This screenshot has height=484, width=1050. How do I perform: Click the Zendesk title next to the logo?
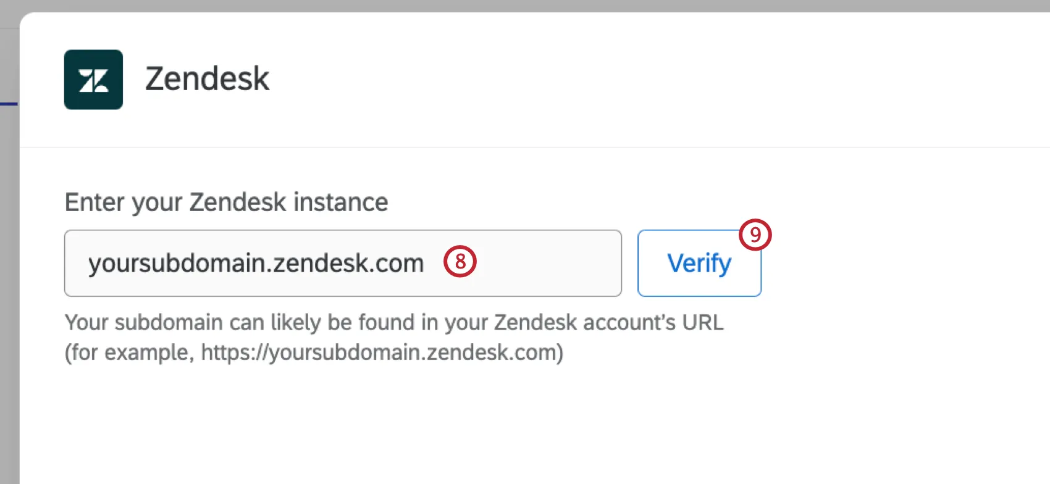coord(207,78)
